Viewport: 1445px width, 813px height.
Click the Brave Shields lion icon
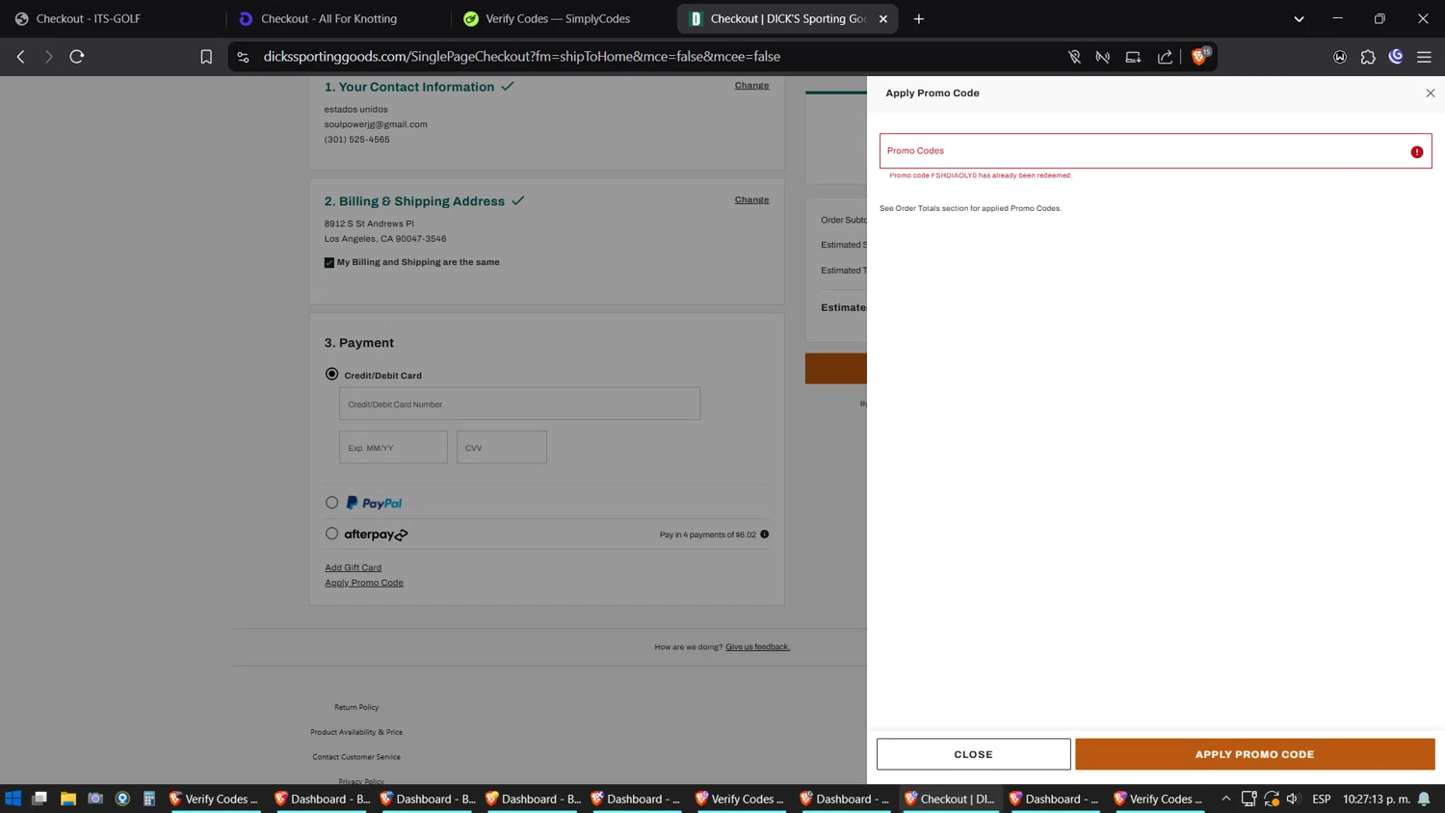coord(1200,56)
